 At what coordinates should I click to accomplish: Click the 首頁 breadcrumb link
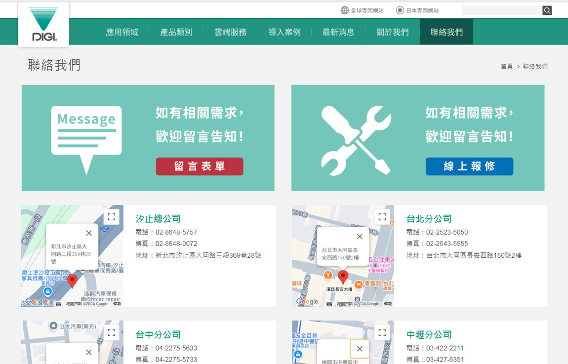506,66
